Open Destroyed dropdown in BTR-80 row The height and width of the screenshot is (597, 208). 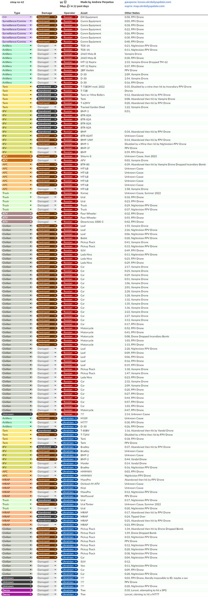click(x=47, y=164)
